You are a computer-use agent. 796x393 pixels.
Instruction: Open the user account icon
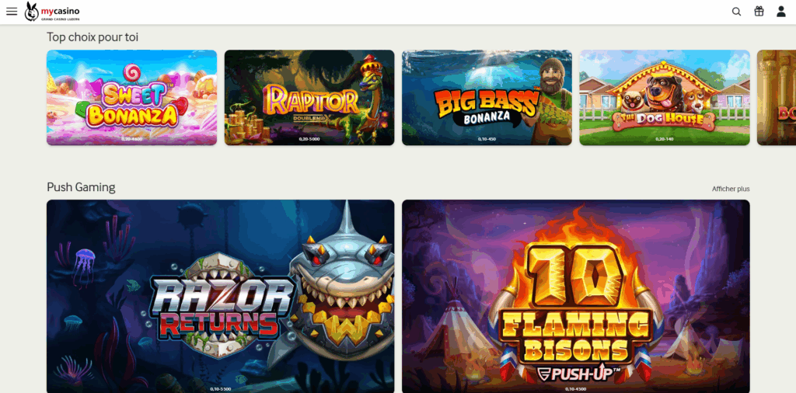click(x=780, y=12)
